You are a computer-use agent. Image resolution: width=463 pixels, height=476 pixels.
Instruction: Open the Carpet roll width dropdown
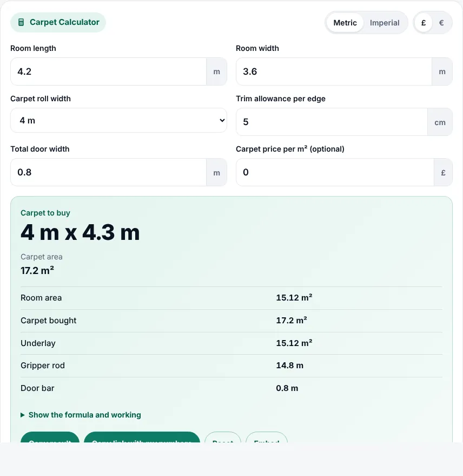(118, 120)
